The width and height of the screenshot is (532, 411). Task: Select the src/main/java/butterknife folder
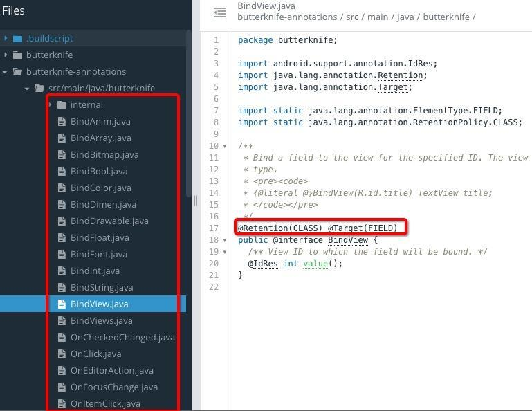pos(102,89)
